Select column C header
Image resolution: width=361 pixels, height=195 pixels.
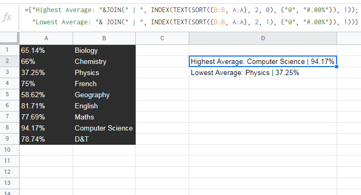pyautogui.click(x=162, y=38)
